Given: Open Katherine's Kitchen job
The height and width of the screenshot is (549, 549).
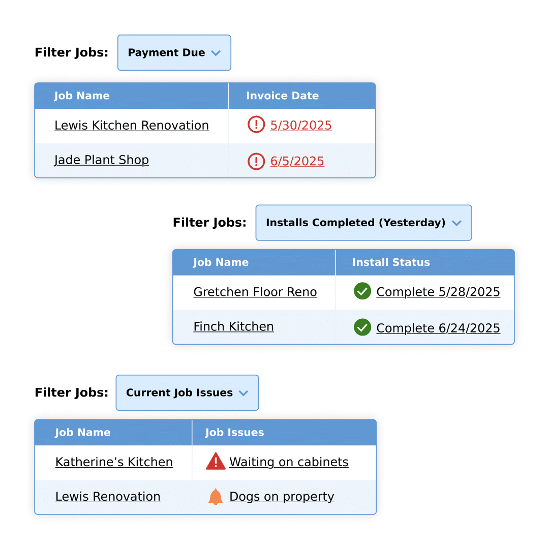Looking at the screenshot, I should coord(113,462).
